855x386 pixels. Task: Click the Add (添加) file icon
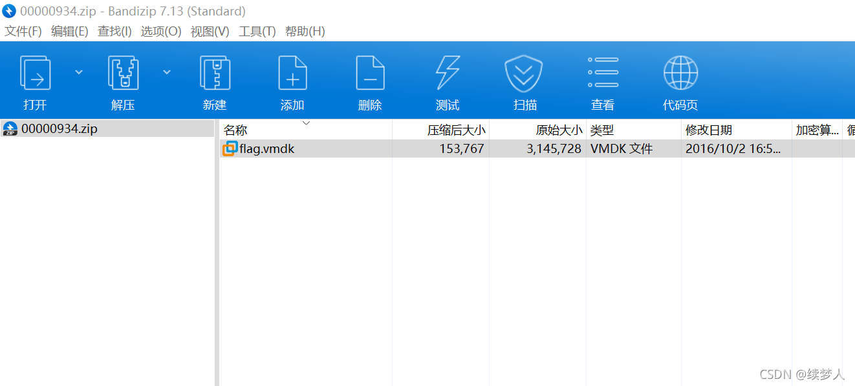pos(292,72)
